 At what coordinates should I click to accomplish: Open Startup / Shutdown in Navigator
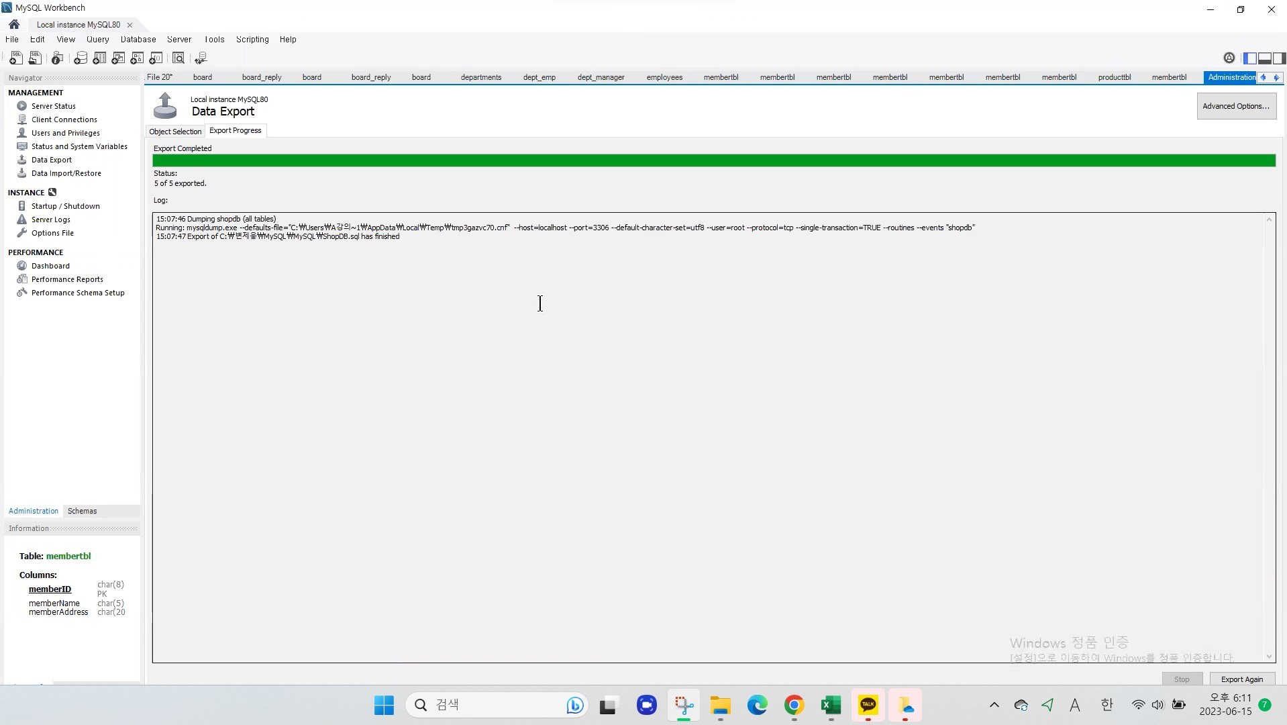(66, 206)
